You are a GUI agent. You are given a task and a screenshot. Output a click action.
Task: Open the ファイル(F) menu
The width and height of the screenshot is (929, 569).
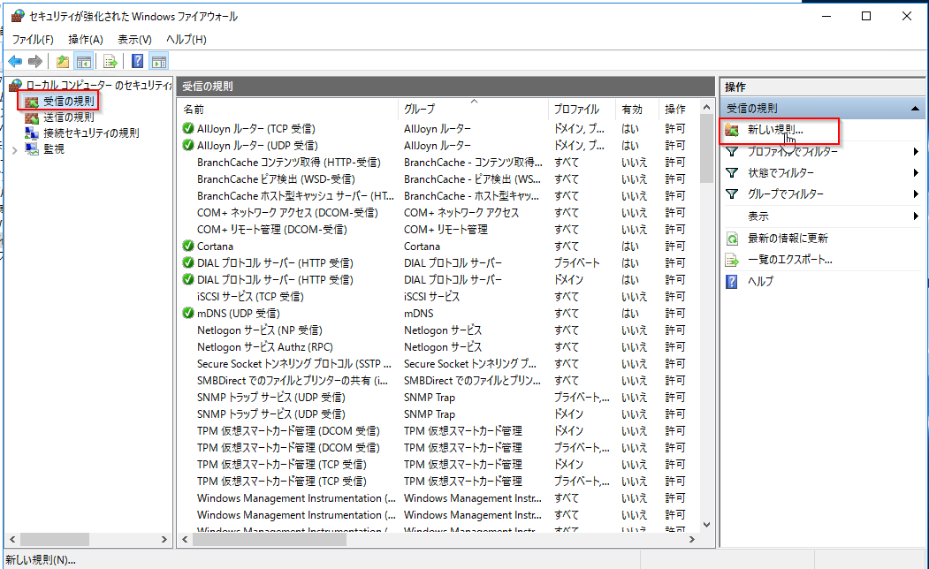coord(33,40)
